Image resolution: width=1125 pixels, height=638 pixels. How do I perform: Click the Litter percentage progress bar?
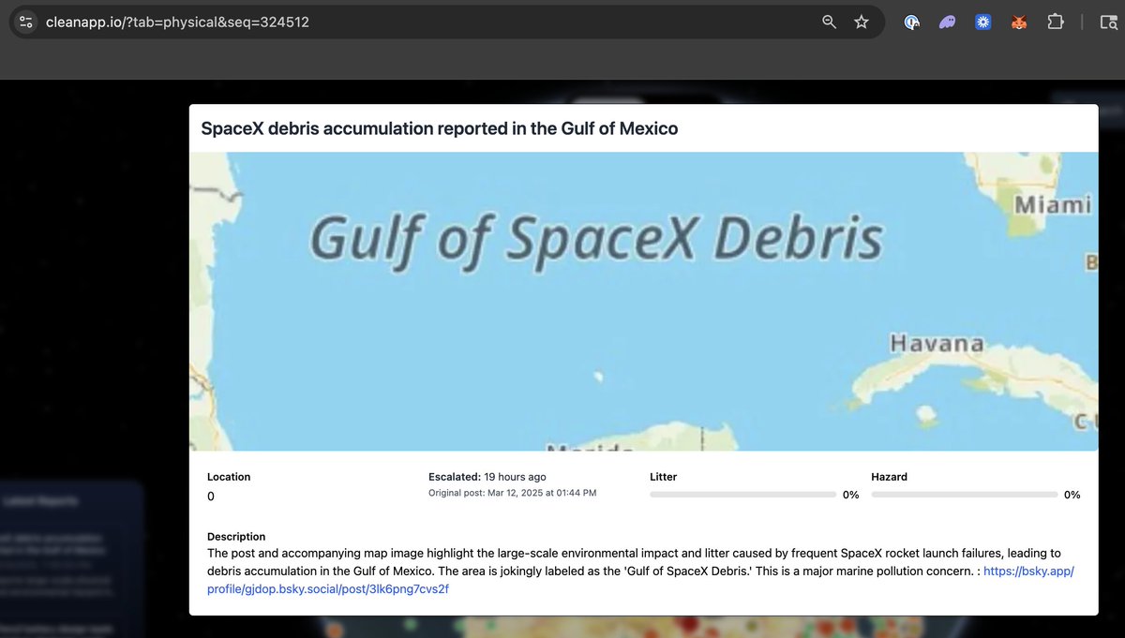(x=742, y=494)
